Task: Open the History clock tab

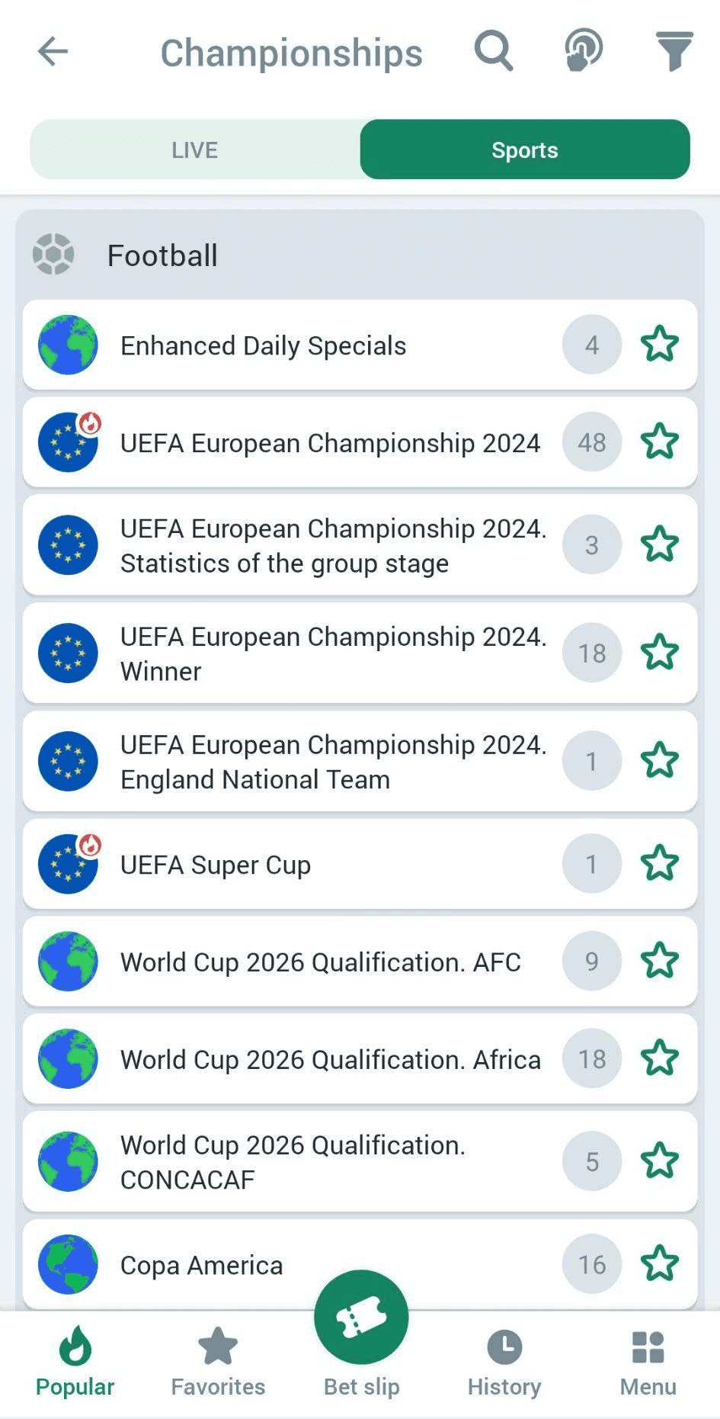Action: (x=504, y=1362)
